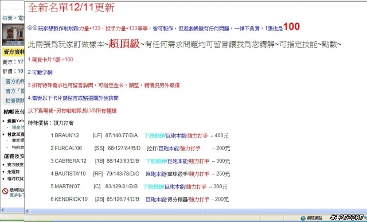Click the seller ID link starting with Y7
Viewport: 367px width, 222px height.
[21, 62]
